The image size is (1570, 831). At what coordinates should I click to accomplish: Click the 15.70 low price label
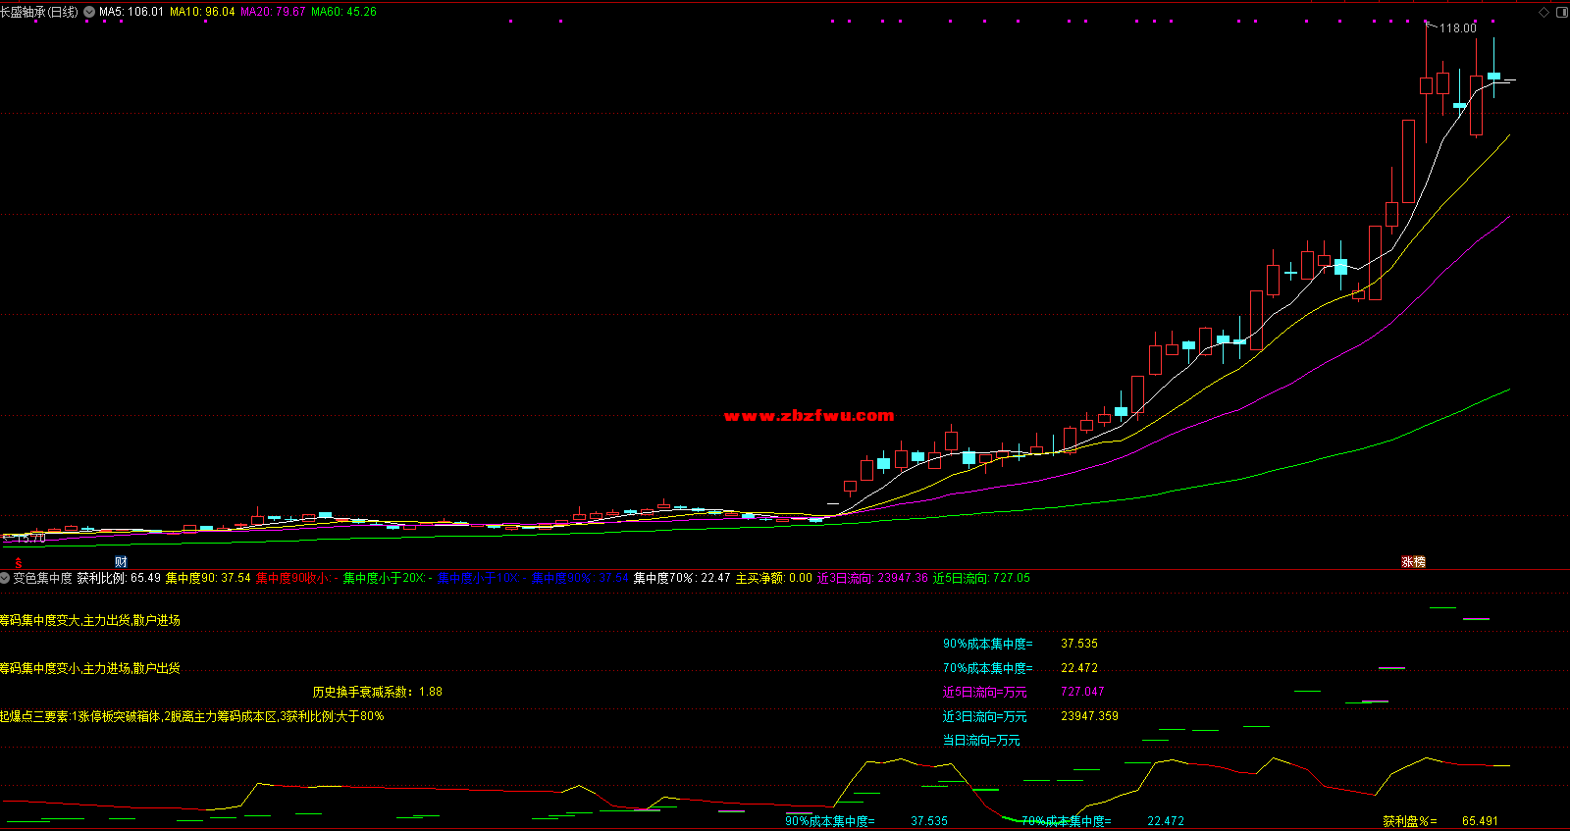(x=29, y=539)
